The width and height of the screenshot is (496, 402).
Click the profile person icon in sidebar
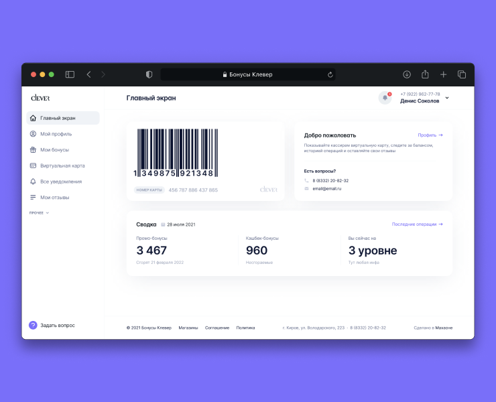[33, 134]
